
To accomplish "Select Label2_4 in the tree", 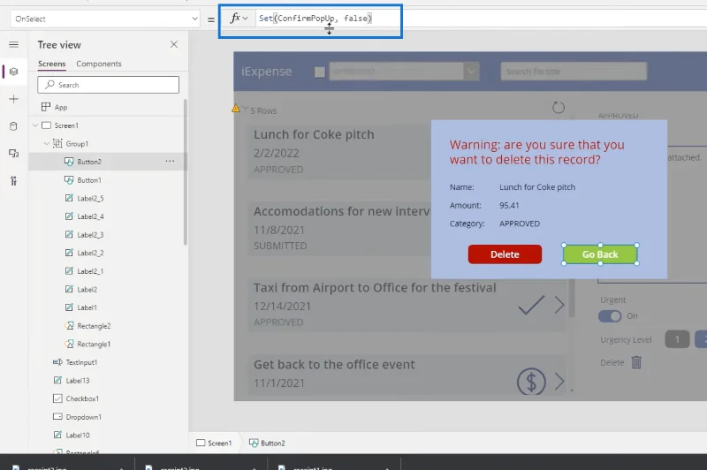I will pyautogui.click(x=90, y=216).
